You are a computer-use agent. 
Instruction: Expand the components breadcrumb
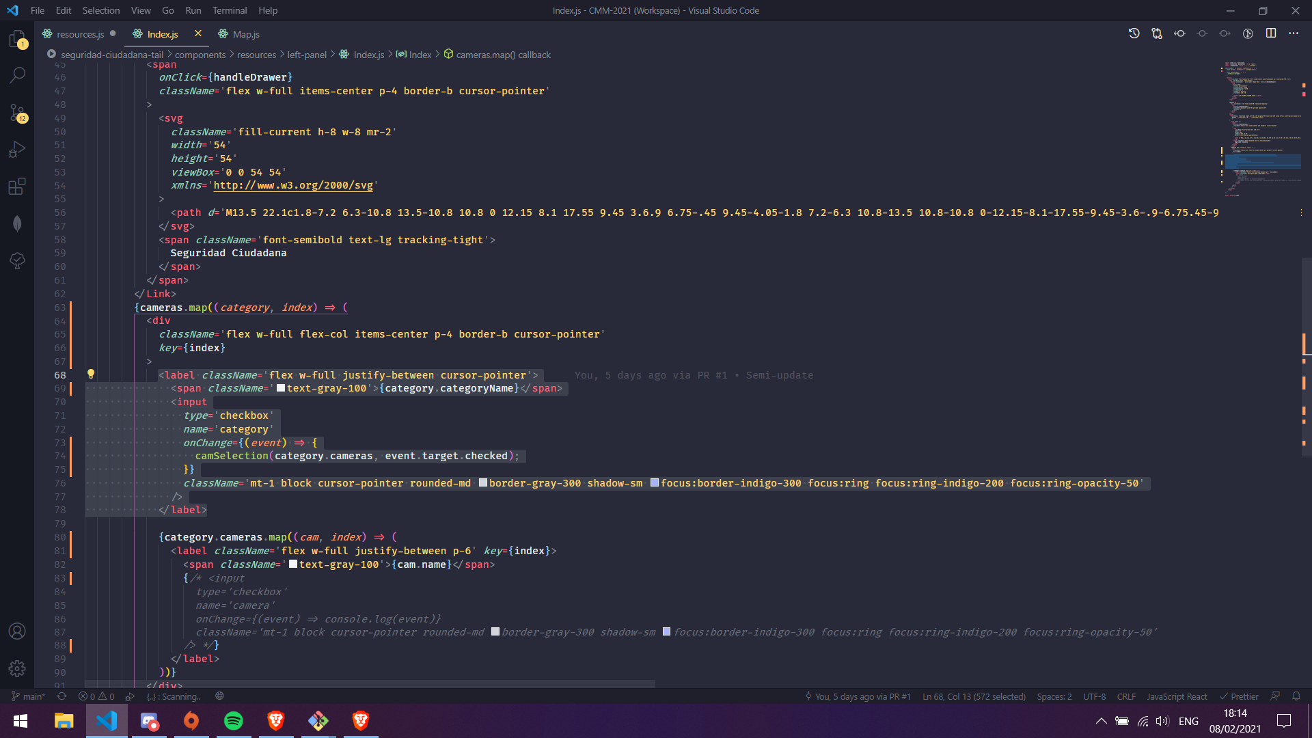[200, 55]
